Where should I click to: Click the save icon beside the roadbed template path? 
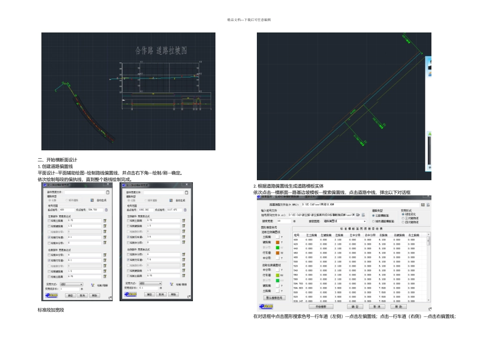pos(423,204)
